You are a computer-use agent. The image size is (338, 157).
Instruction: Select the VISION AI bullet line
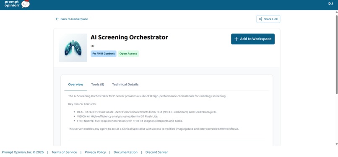117,116
